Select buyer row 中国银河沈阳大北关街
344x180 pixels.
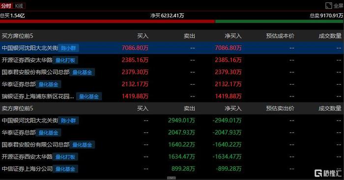click(172, 48)
